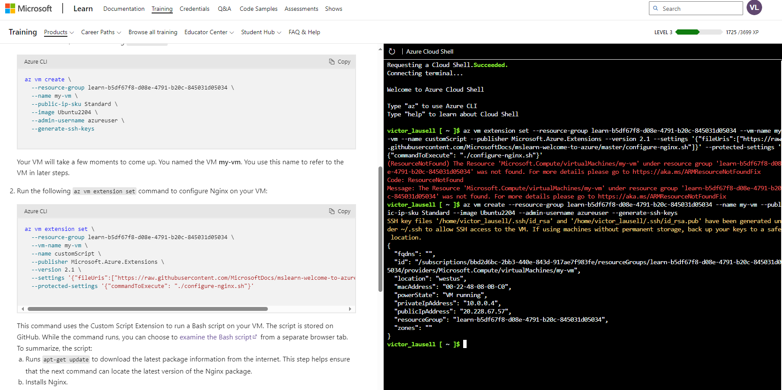
Task: Click the search magnifier icon
Action: tap(655, 8)
